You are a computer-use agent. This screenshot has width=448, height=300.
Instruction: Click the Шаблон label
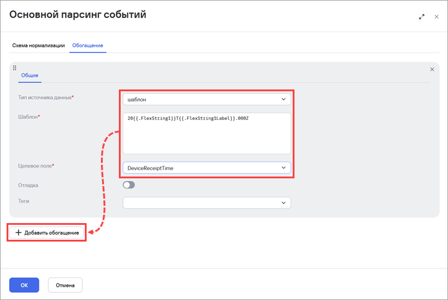pos(29,117)
